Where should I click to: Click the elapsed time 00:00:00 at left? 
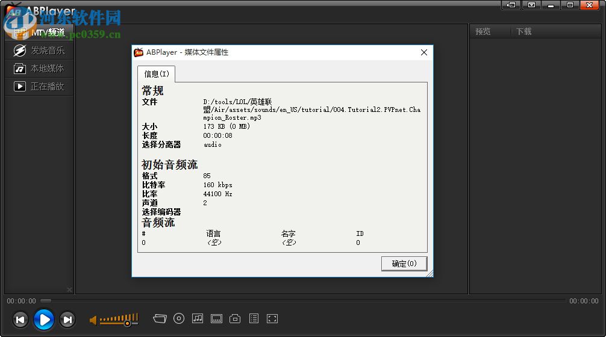click(21, 301)
